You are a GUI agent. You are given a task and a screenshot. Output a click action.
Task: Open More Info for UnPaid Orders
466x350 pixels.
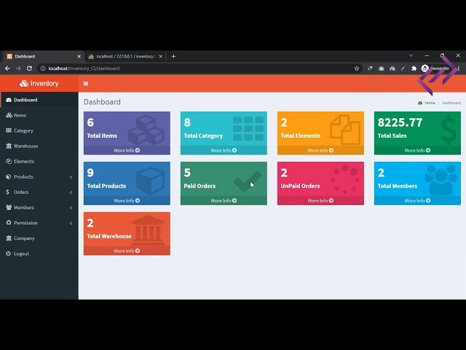point(320,201)
